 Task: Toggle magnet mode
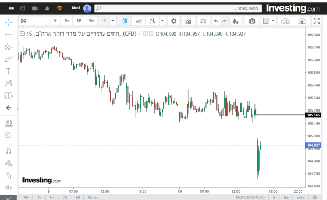tap(8, 151)
